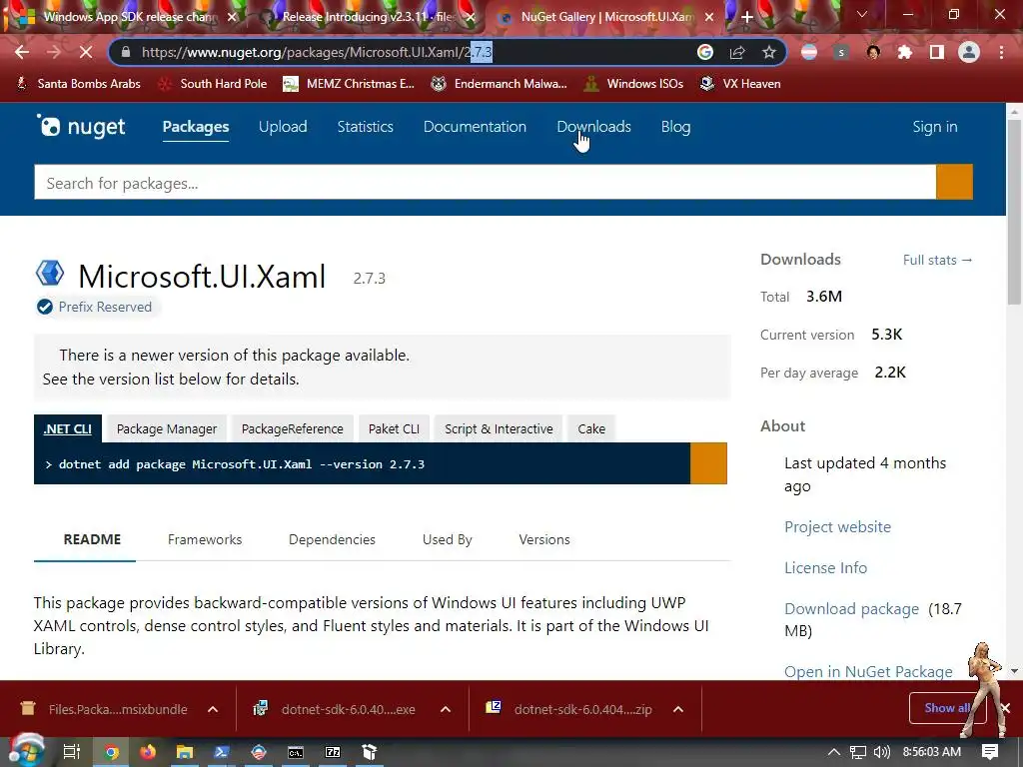Open the Blog nav item

676,127
